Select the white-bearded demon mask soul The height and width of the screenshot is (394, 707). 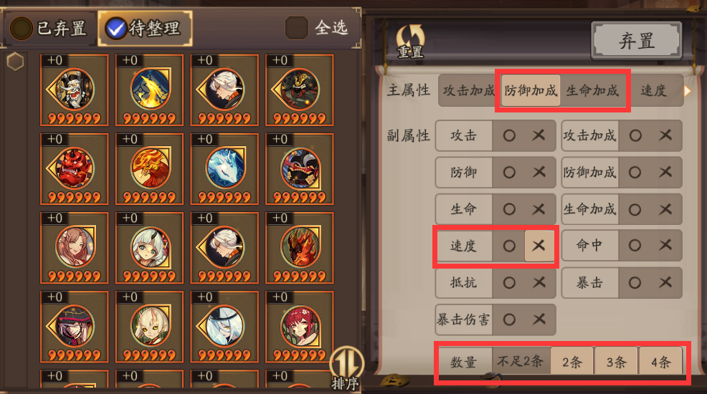click(74, 90)
